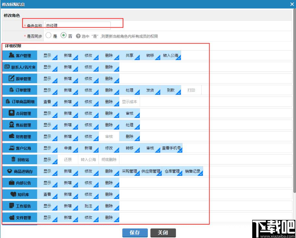Click the 保存 button
This screenshot has height=238, width=296.
click(135, 233)
